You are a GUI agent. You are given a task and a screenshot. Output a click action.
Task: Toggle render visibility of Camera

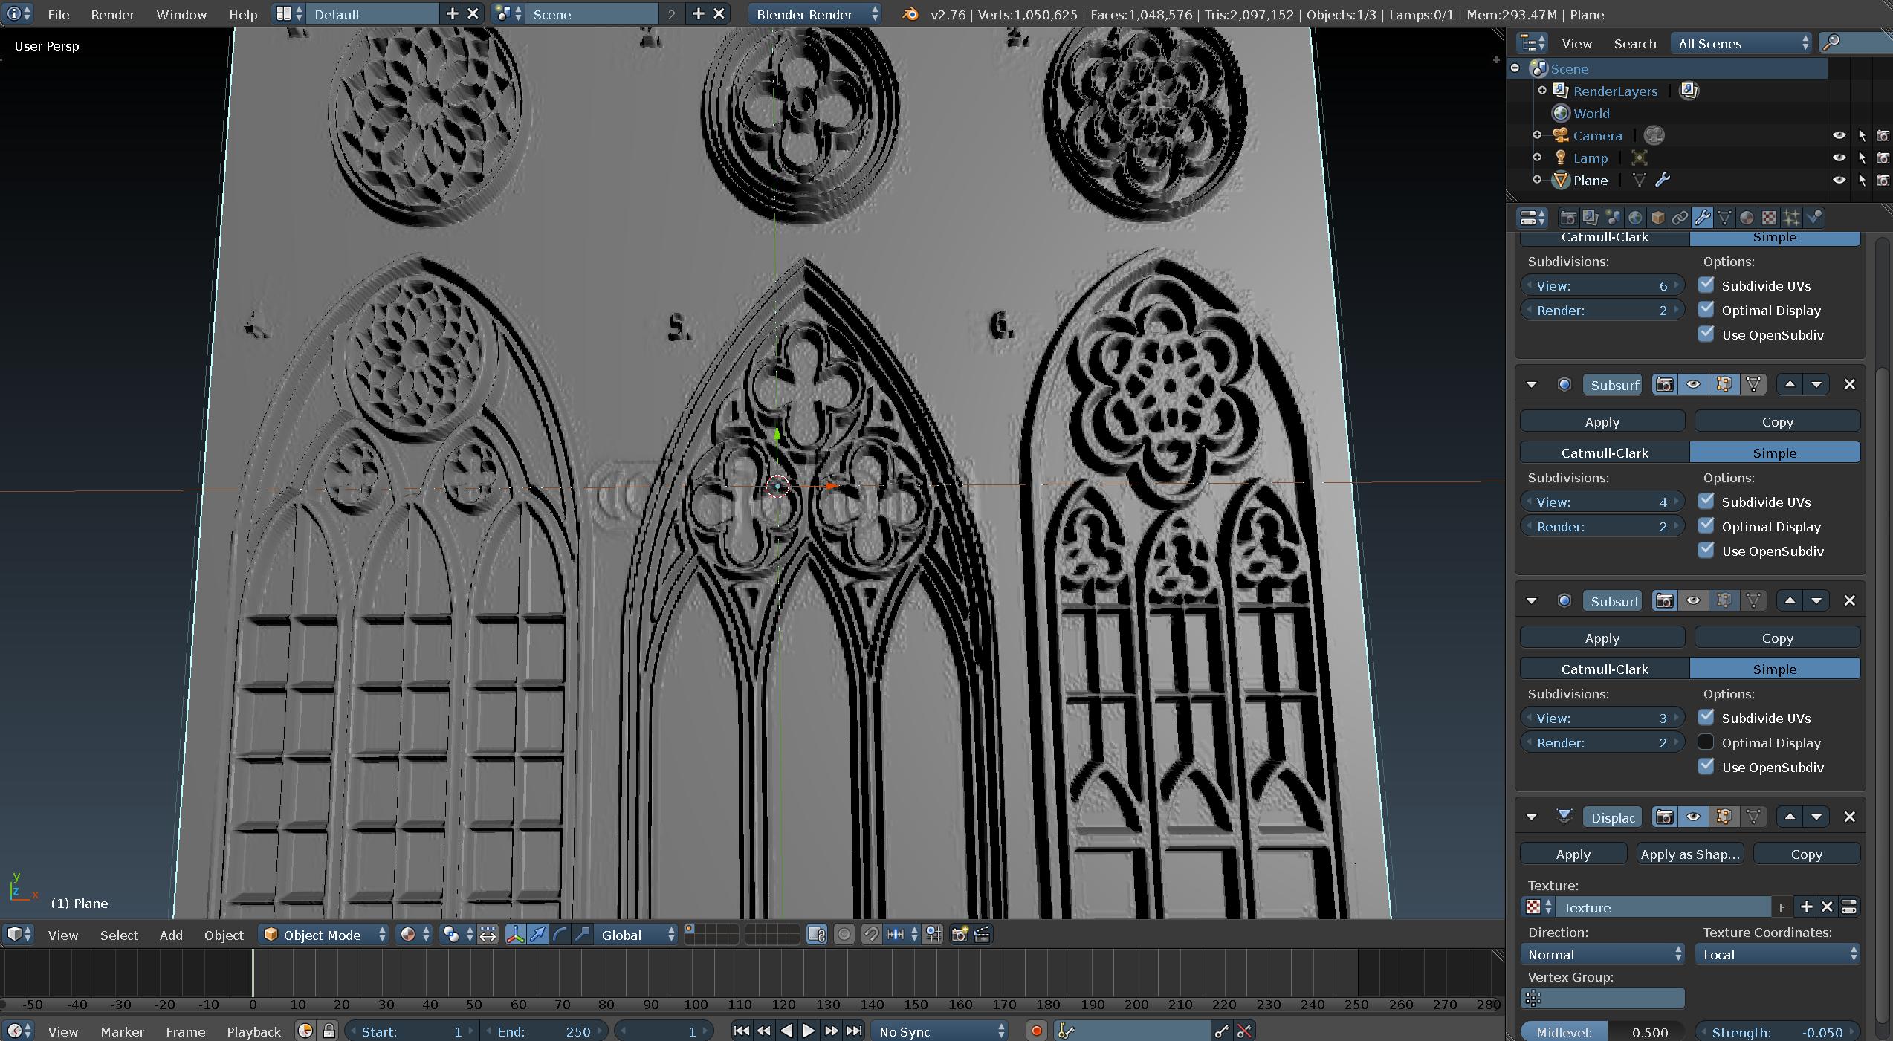[x=1880, y=136]
